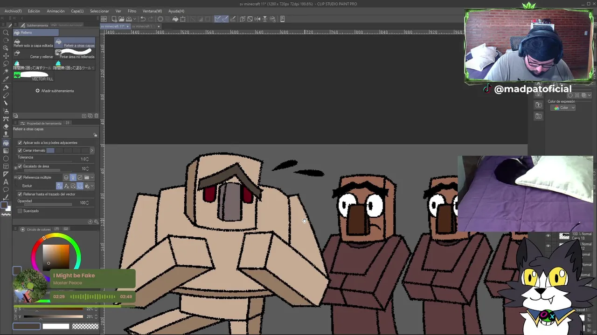Open Filtro menu
The height and width of the screenshot is (335, 597).
pos(132,11)
